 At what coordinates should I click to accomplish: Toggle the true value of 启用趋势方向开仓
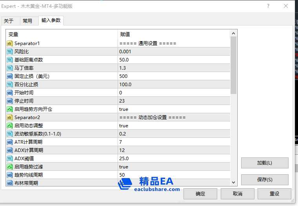pos(124,109)
